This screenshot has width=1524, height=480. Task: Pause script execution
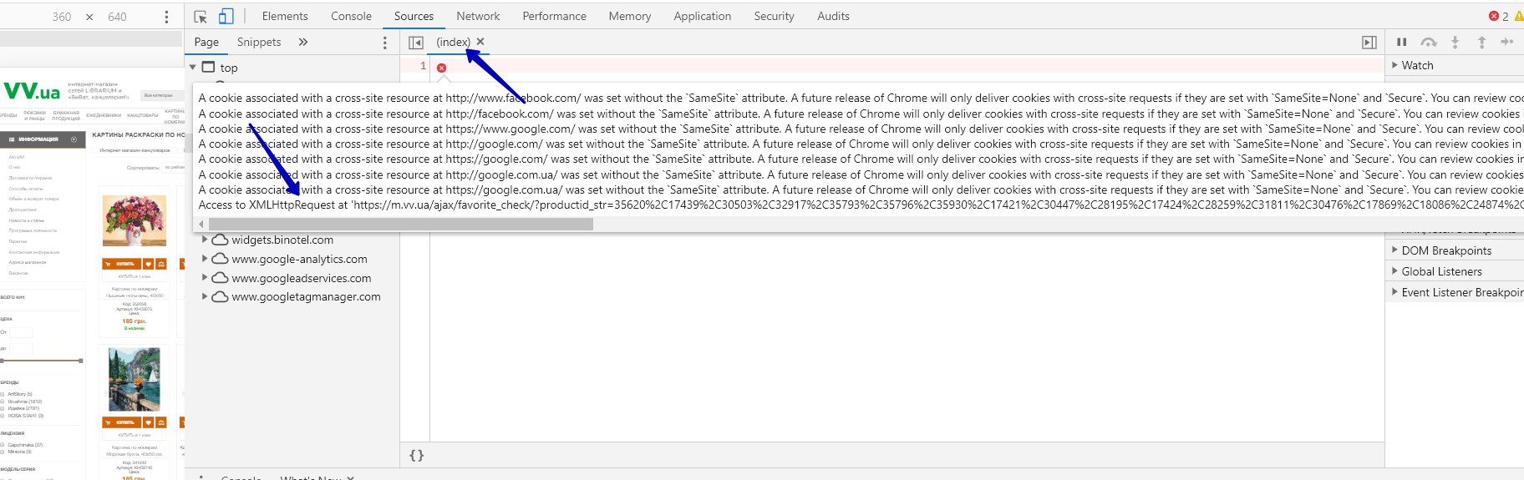(1402, 43)
